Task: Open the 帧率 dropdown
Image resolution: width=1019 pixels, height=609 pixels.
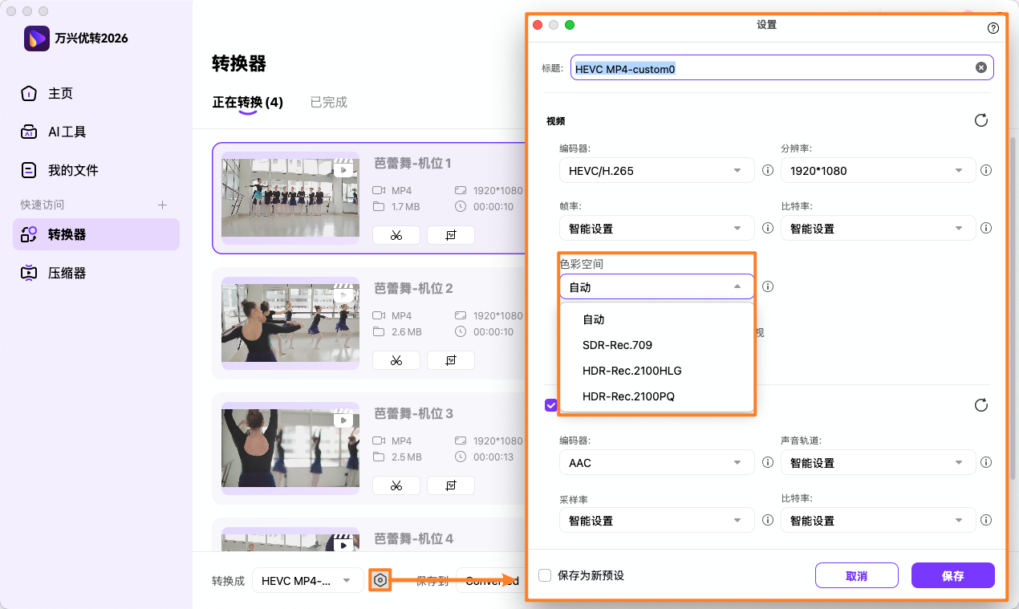Action: pyautogui.click(x=657, y=229)
